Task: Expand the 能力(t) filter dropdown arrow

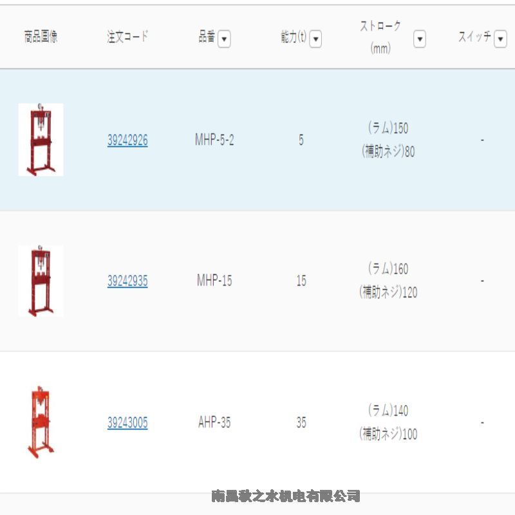Action: (315, 39)
